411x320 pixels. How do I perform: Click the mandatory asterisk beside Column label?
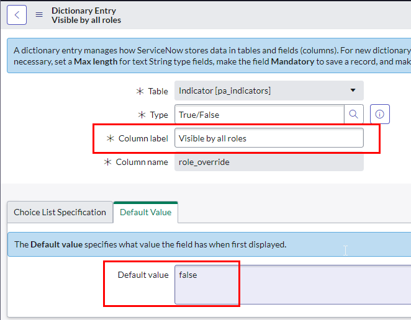coord(111,138)
